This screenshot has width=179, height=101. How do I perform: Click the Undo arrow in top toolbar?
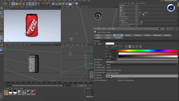pos(3,4)
